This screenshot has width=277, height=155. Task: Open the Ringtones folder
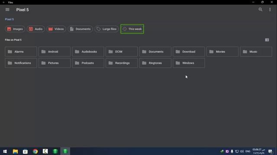tap(155, 63)
